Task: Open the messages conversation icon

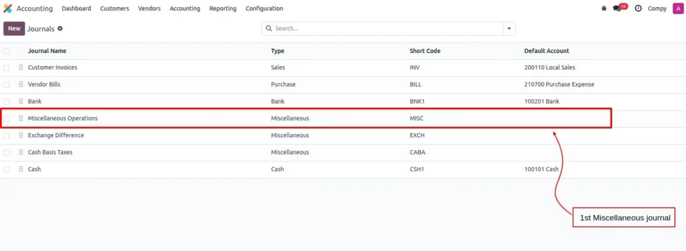Action: [617, 8]
